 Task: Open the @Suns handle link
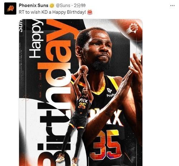pyautogui.click(x=63, y=5)
